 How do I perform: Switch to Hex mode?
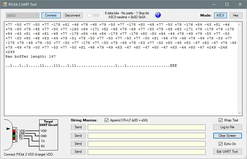(x=236, y=15)
